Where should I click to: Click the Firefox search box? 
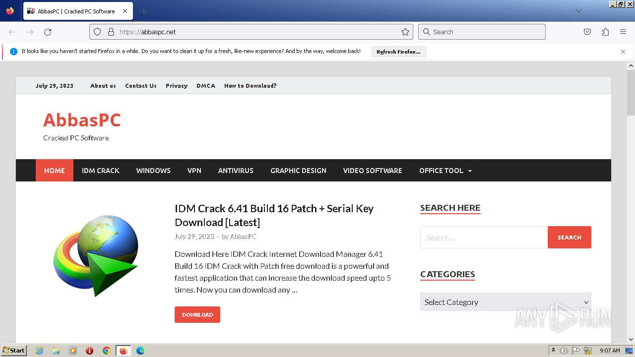pyautogui.click(x=482, y=32)
